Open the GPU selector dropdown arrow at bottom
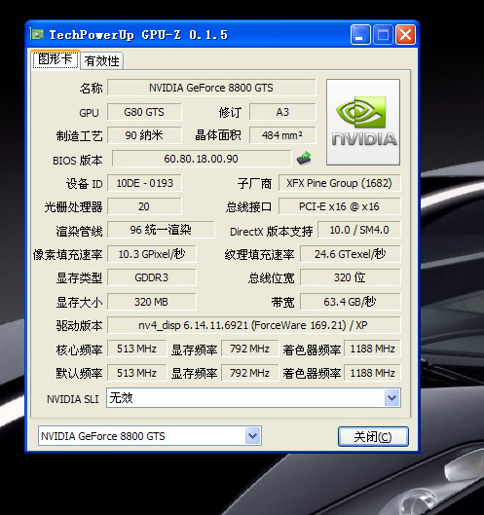Viewport: 484px width, 515px height. pos(252,436)
